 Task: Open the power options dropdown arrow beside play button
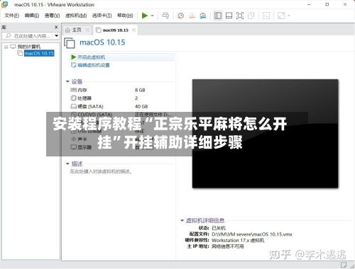coord(153,16)
